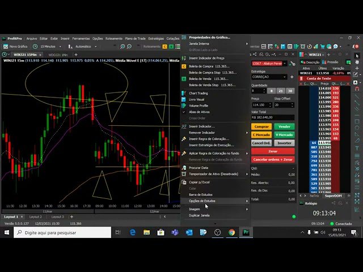The width and height of the screenshot is (363, 272).
Task: Select the rectangle drawing tool
Action: click(x=357, y=121)
